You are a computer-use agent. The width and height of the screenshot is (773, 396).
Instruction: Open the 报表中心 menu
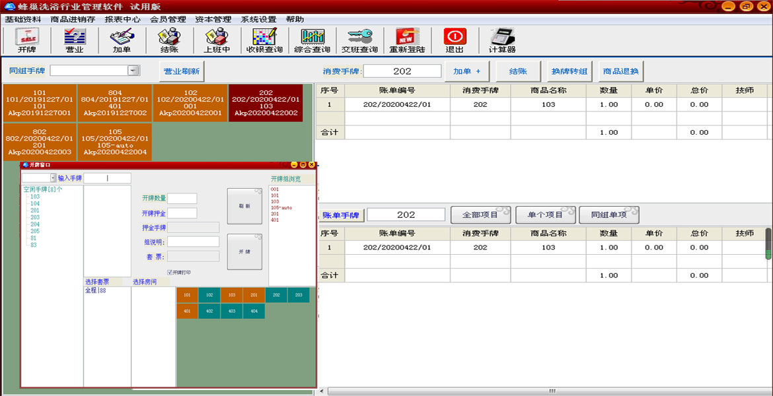pyautogui.click(x=123, y=20)
